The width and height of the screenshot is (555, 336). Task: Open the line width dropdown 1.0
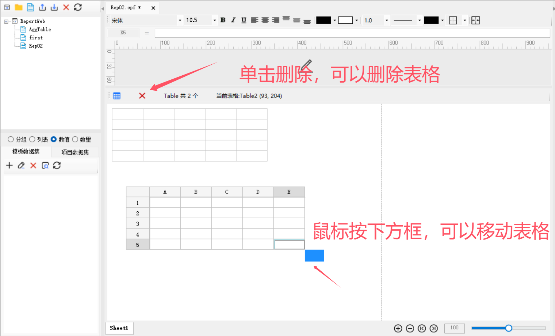(x=387, y=20)
